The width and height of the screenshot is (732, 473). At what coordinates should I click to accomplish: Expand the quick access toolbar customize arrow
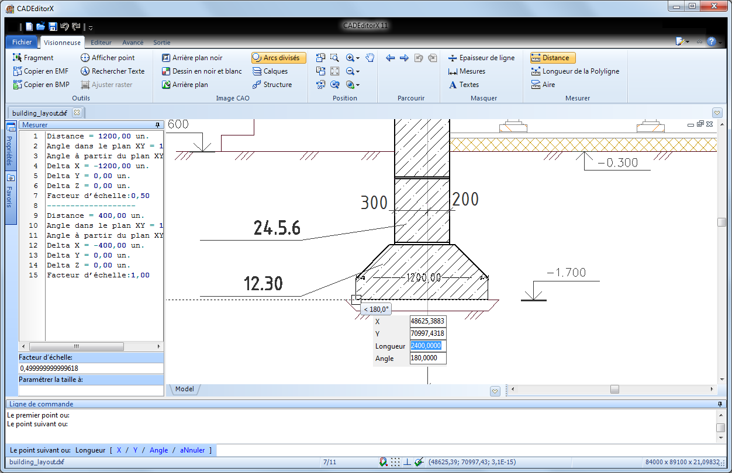[91, 27]
